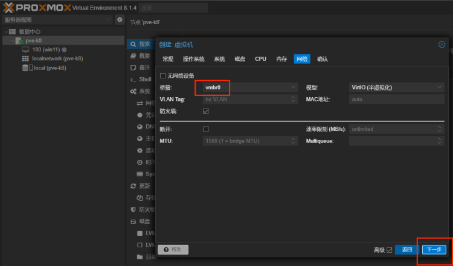Select the 数据中心 datacenter icon

(x=12, y=31)
